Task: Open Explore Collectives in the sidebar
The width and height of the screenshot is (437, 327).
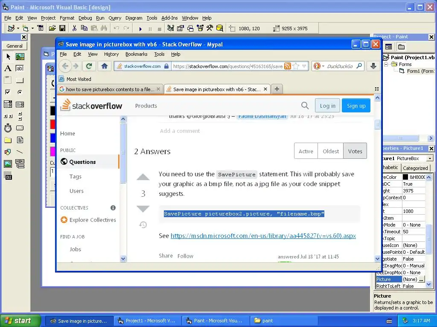Action: point(93,220)
